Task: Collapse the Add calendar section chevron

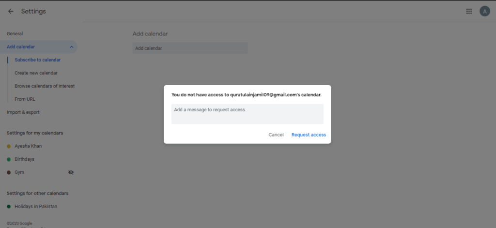Action: [x=72, y=47]
